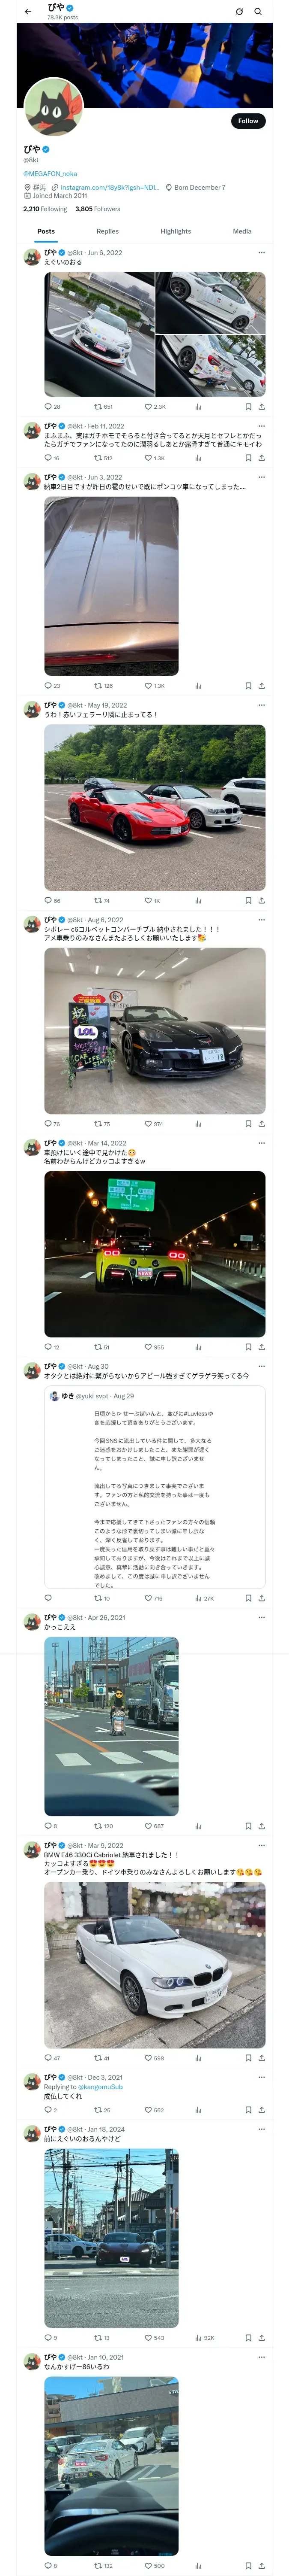
Task: View analytics of the Aug 30 post
Action: click(x=204, y=1598)
